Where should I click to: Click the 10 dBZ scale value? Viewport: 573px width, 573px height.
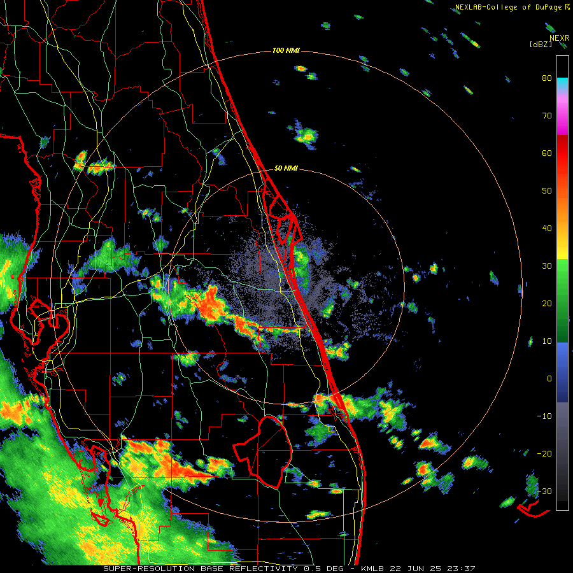click(547, 341)
